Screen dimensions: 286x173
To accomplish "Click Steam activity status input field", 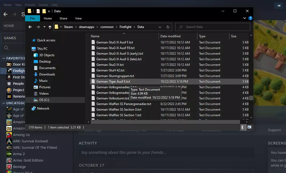I will (166, 152).
